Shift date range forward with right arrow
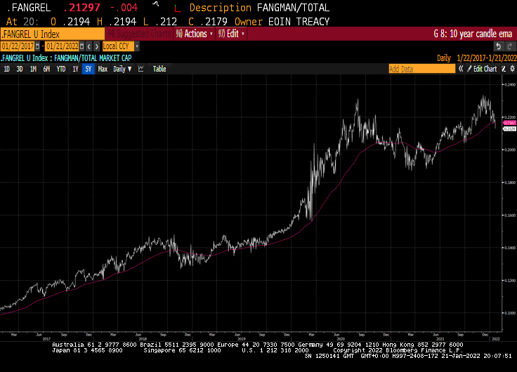This screenshot has width=517, height=372. click(97, 46)
